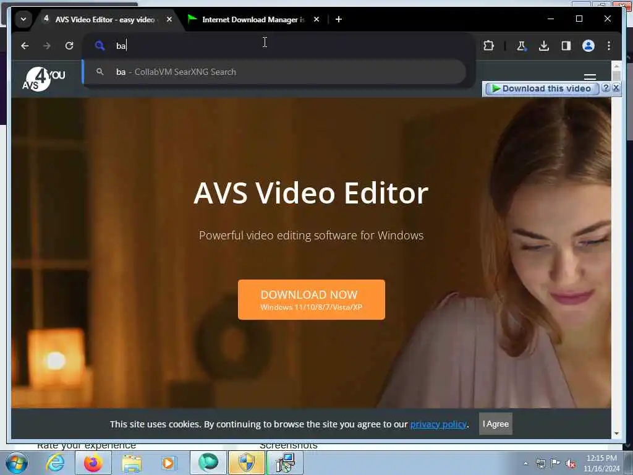Screen dimensions: 633x475
Task: Show hidden tray icons arrow
Action: 525,464
